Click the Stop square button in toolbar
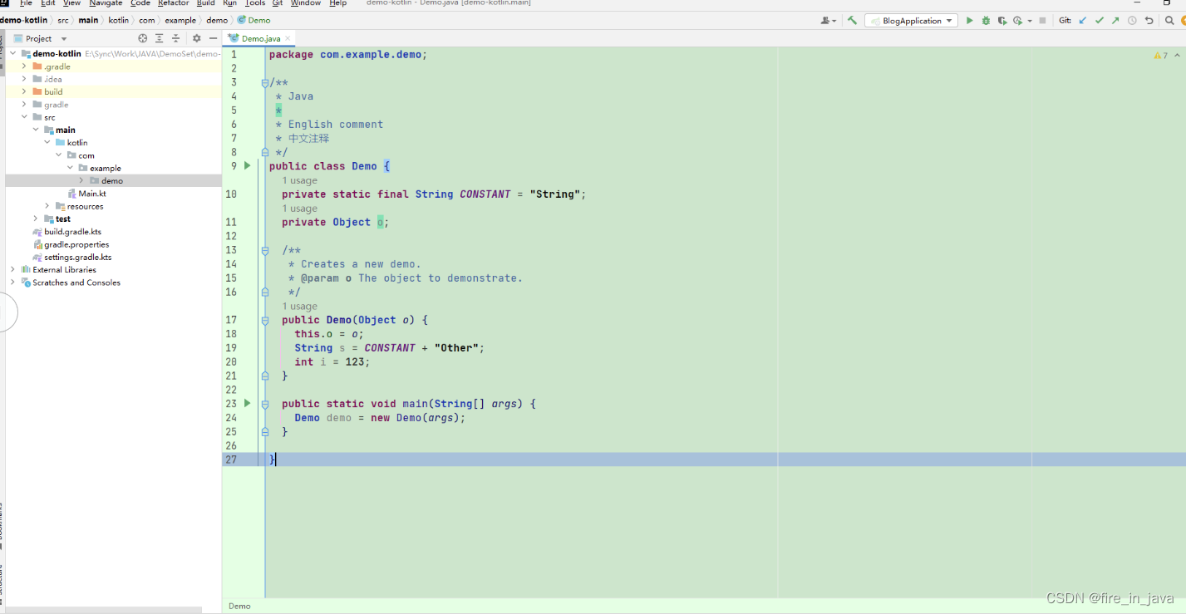This screenshot has width=1186, height=614. pyautogui.click(x=1042, y=21)
